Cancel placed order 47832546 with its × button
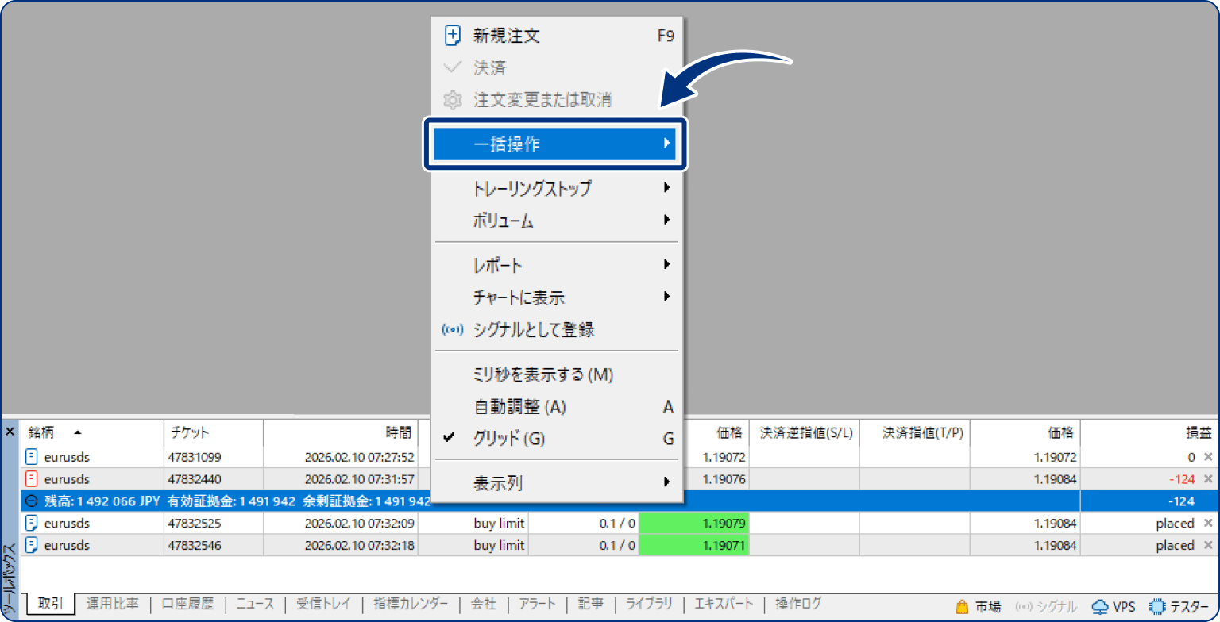 pyautogui.click(x=1210, y=545)
